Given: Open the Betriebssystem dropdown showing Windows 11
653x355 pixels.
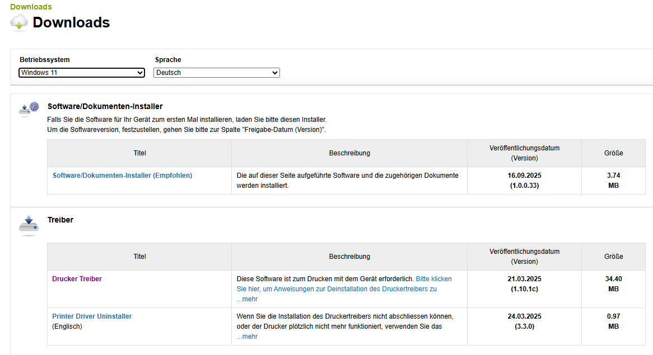Looking at the screenshot, I should (x=82, y=73).
